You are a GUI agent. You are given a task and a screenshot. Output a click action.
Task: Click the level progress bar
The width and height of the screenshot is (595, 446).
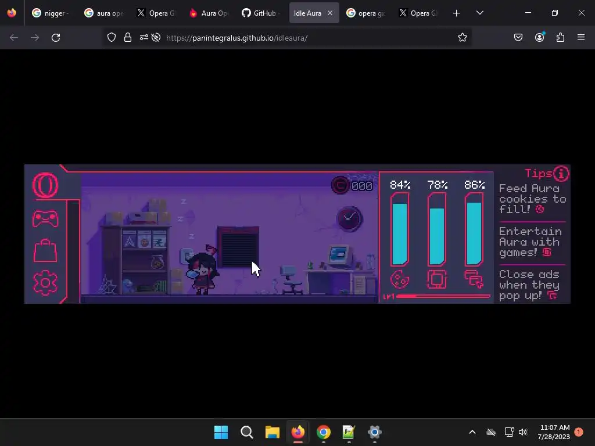(443, 296)
